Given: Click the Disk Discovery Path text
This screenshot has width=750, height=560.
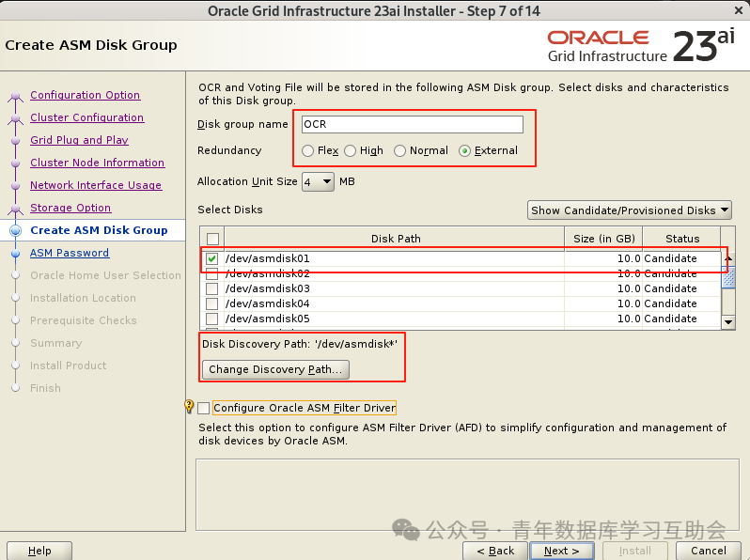Looking at the screenshot, I should 300,344.
